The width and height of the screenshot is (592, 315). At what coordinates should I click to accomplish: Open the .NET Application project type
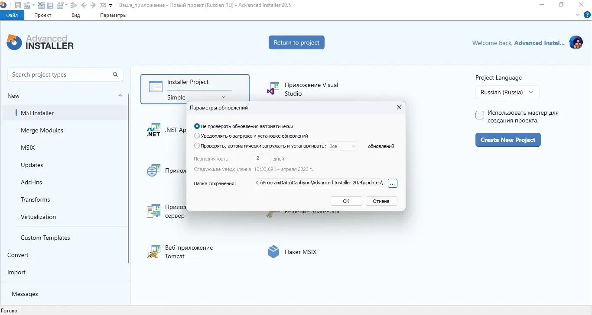(154, 129)
